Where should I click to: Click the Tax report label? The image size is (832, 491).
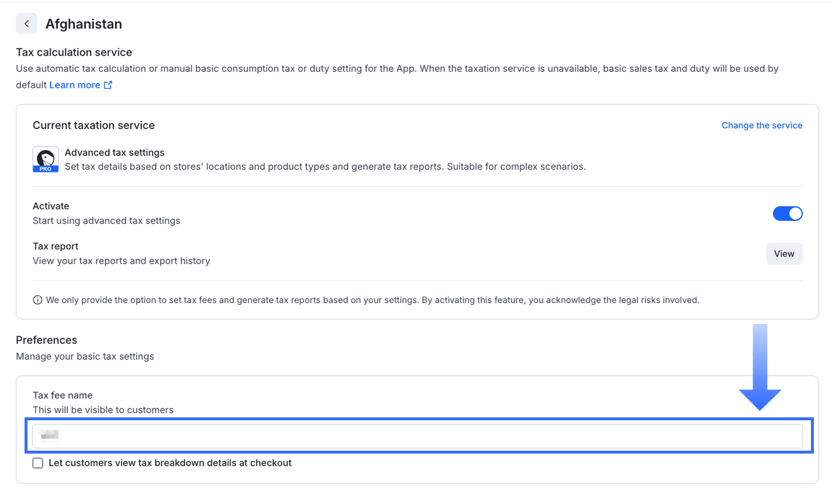point(56,246)
